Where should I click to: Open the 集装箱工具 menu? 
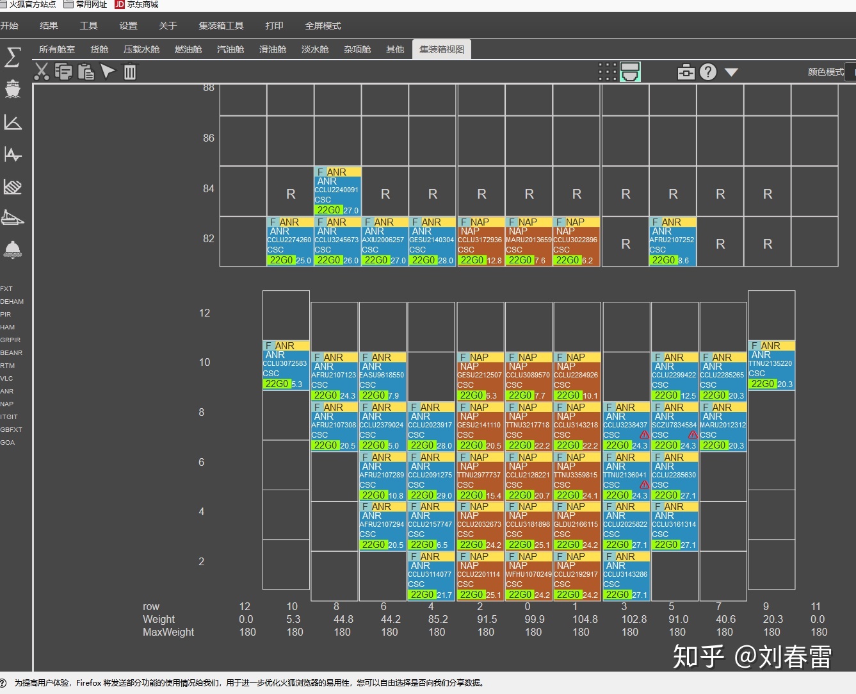pos(221,26)
